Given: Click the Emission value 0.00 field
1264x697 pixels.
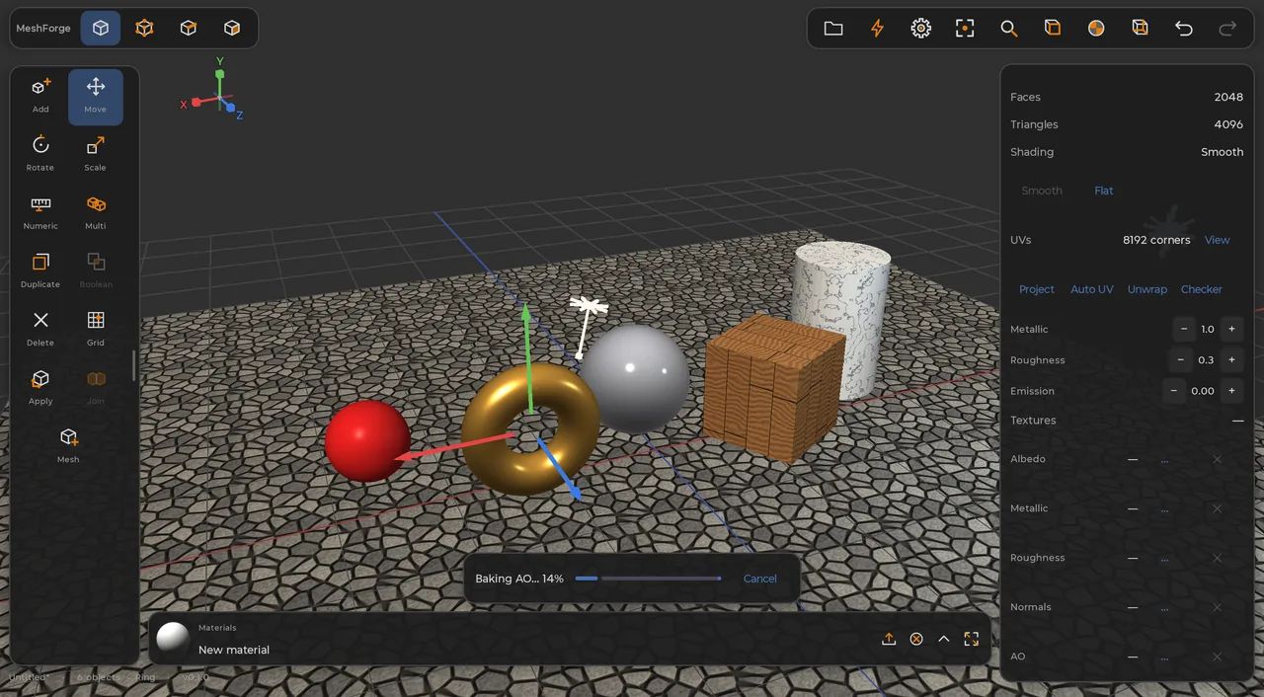Looking at the screenshot, I should pyautogui.click(x=1203, y=391).
